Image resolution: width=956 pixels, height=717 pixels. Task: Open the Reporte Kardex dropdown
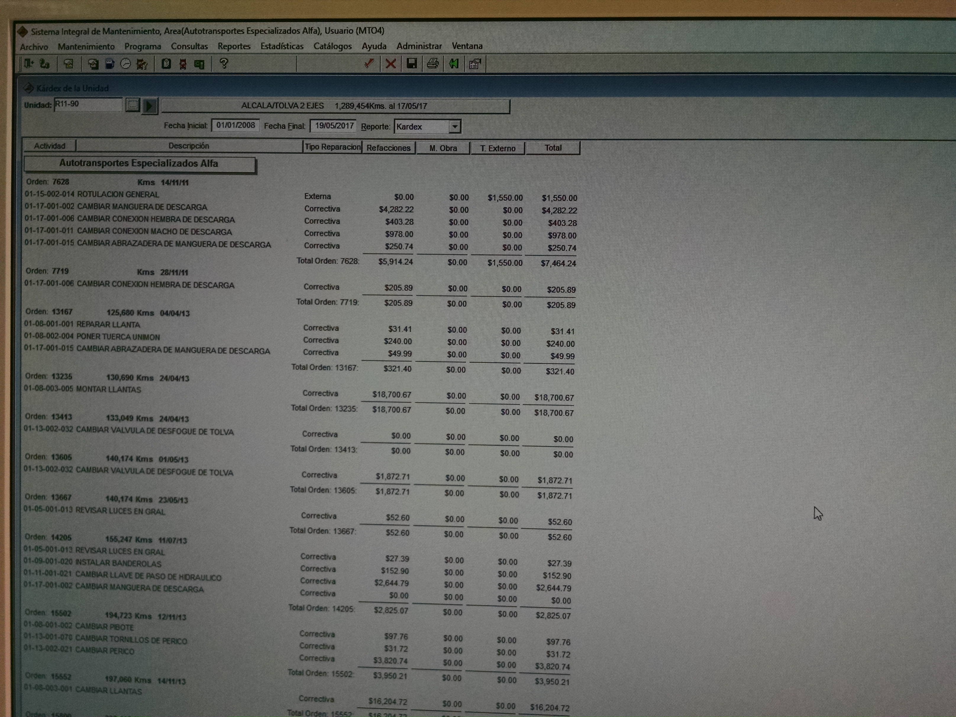click(x=454, y=127)
